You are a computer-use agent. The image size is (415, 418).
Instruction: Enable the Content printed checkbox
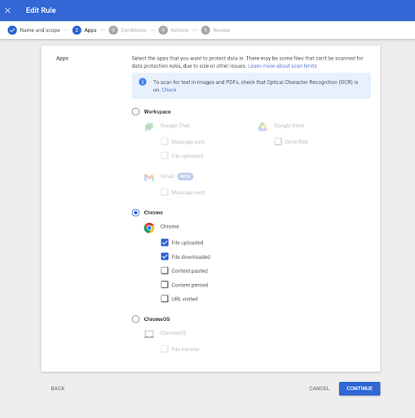click(165, 285)
